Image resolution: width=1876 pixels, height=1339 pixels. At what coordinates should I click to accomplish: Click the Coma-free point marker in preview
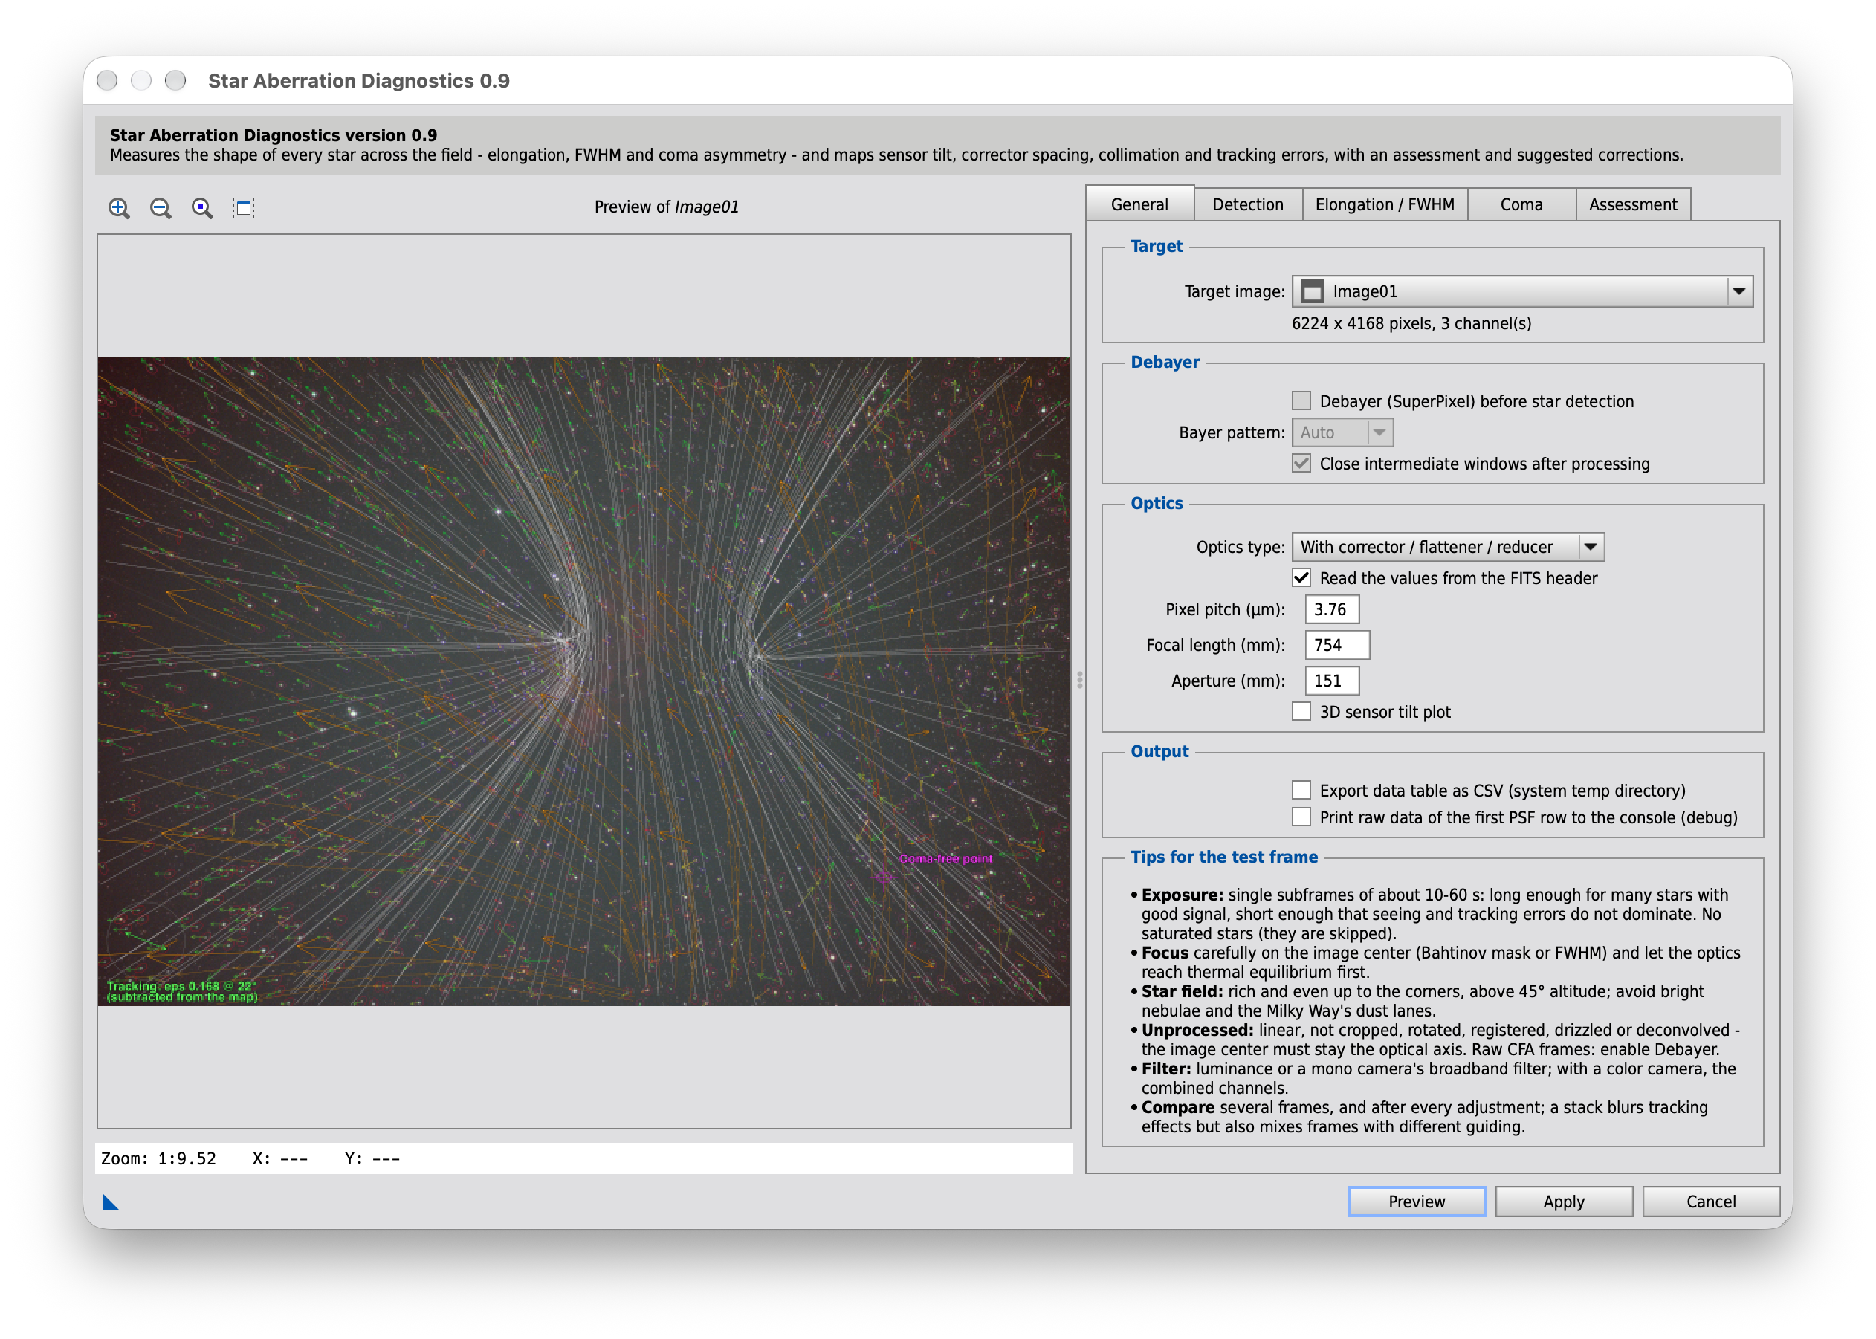pyautogui.click(x=883, y=875)
